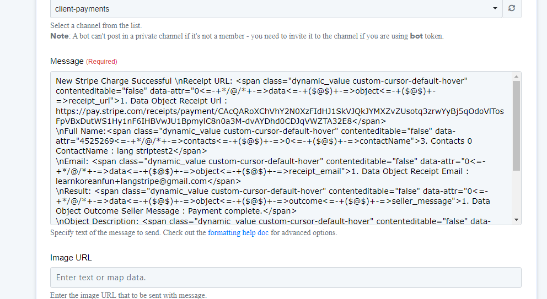Click the 'Payment complete.' text in message
This screenshot has height=299, width=547.
[225, 211]
